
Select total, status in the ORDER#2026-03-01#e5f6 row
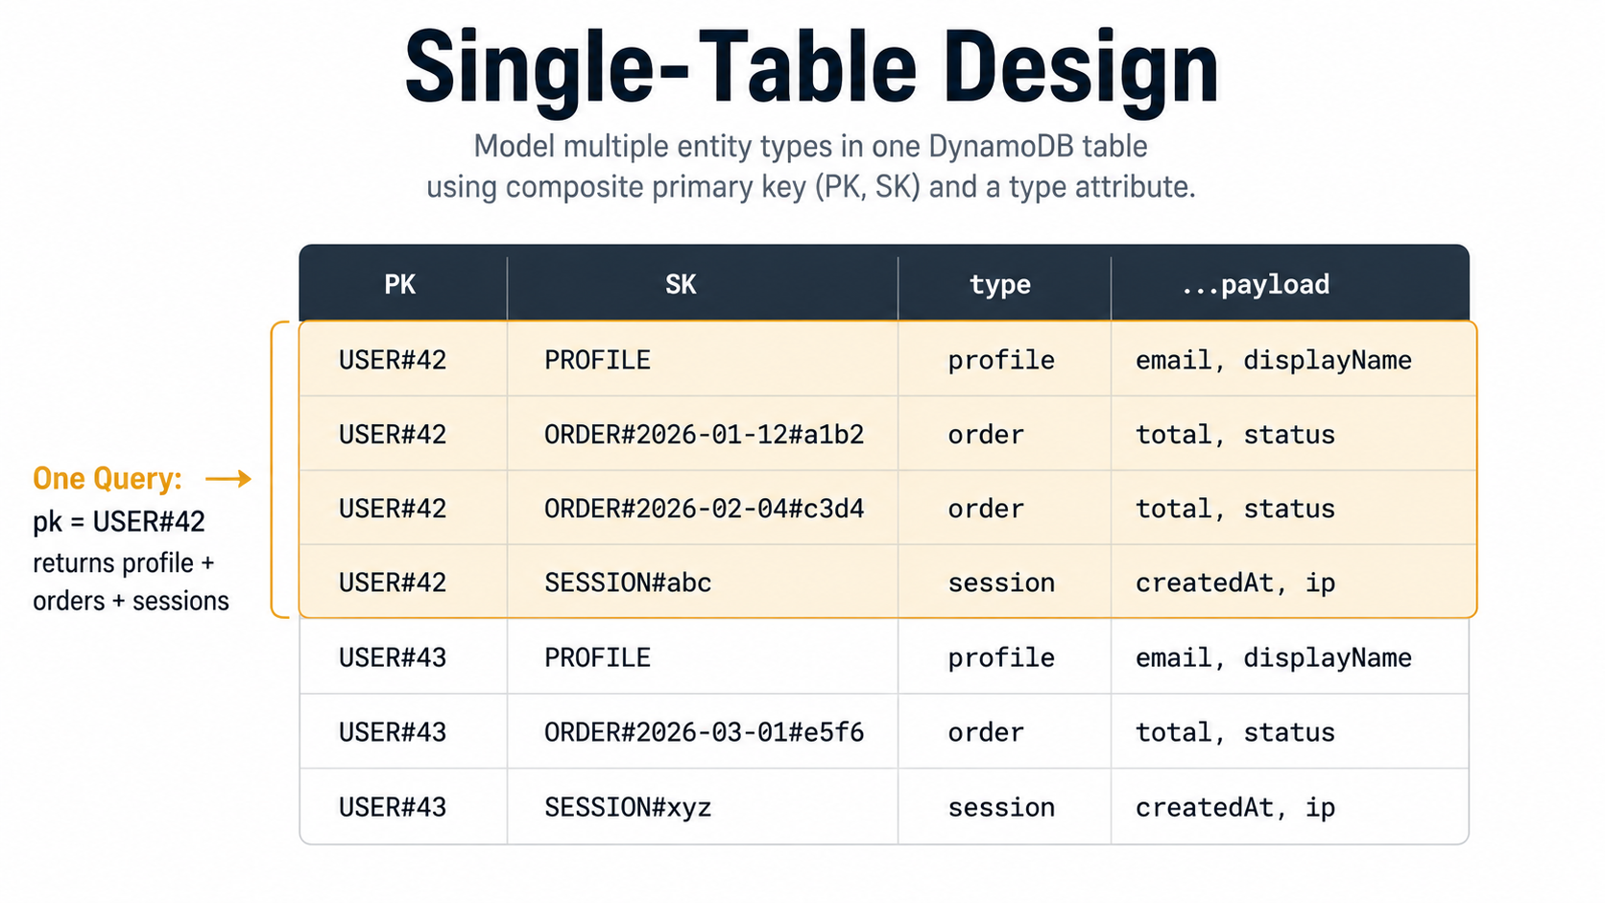coord(1235,732)
